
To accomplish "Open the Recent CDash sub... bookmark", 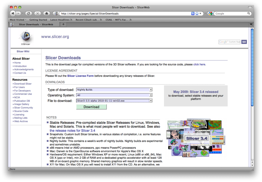I will tap(88, 20).
